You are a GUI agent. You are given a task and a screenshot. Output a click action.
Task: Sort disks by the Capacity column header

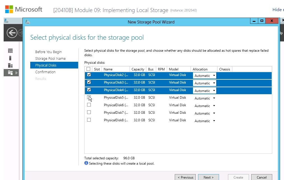(x=138, y=69)
